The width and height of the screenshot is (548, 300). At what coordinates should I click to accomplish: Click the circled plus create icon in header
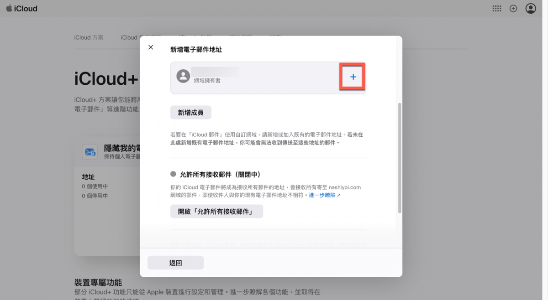click(513, 9)
